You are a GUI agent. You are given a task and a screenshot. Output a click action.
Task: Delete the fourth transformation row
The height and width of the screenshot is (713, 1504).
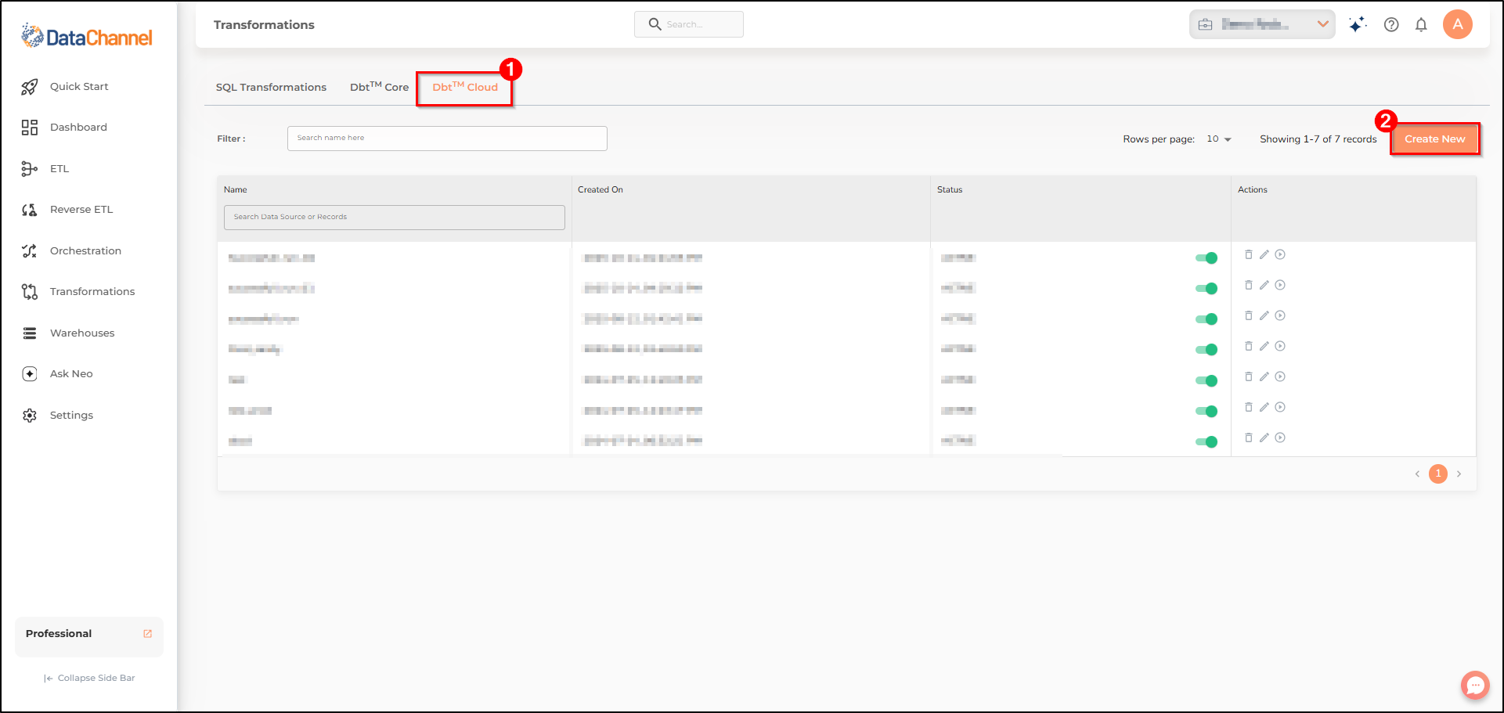pos(1249,346)
